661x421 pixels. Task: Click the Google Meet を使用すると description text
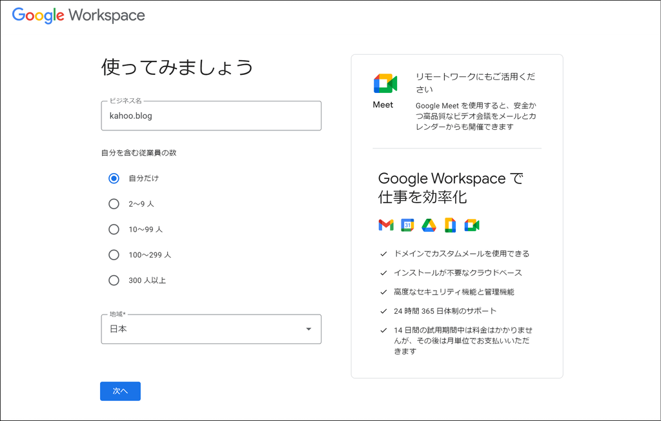click(476, 116)
